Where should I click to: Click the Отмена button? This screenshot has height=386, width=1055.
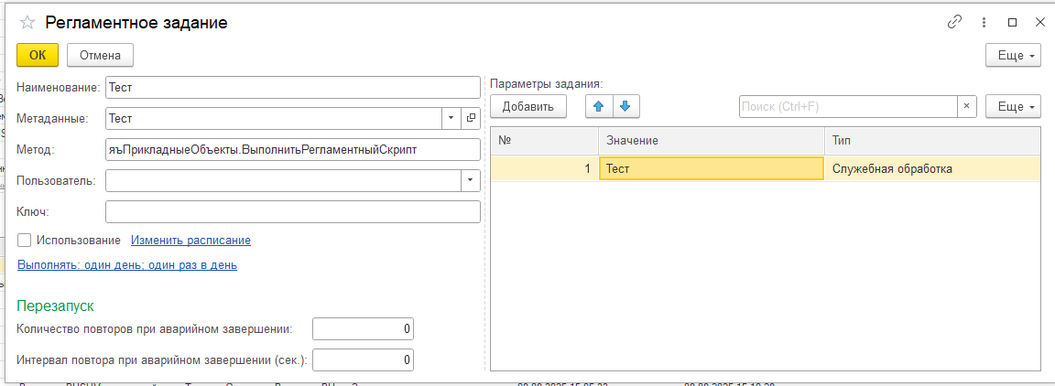(x=100, y=55)
